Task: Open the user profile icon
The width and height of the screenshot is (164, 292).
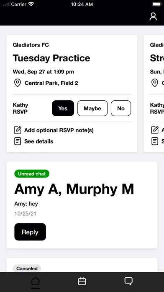Action: (153, 17)
